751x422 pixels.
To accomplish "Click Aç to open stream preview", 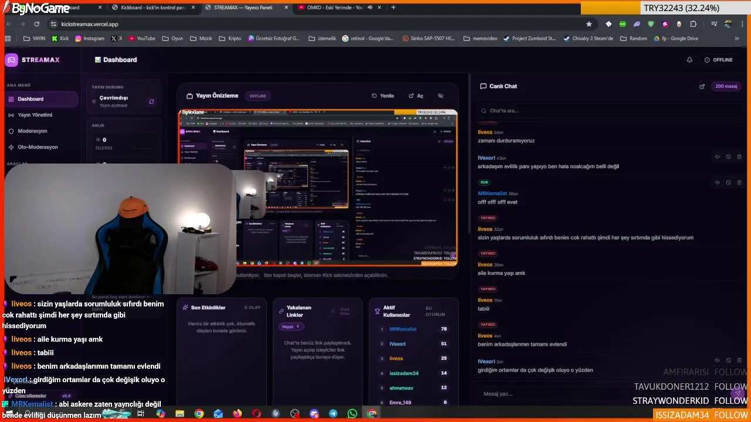I will pos(416,96).
